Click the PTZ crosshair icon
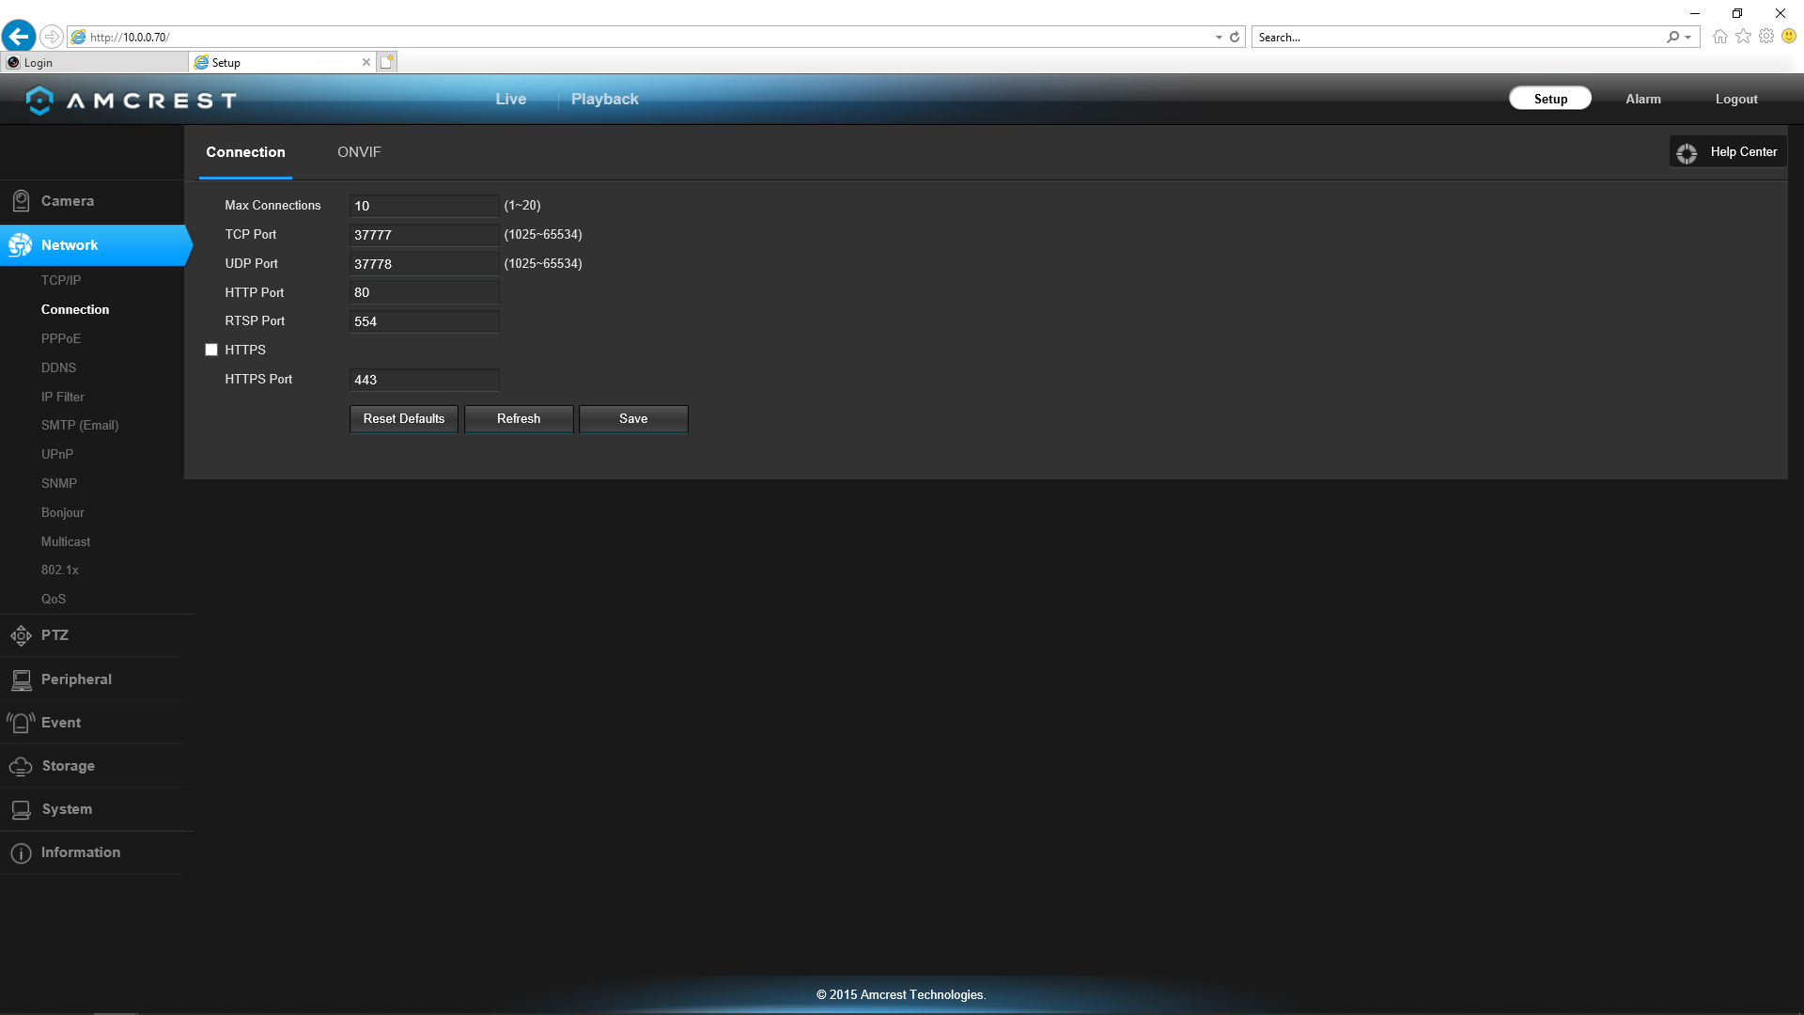 point(21,636)
